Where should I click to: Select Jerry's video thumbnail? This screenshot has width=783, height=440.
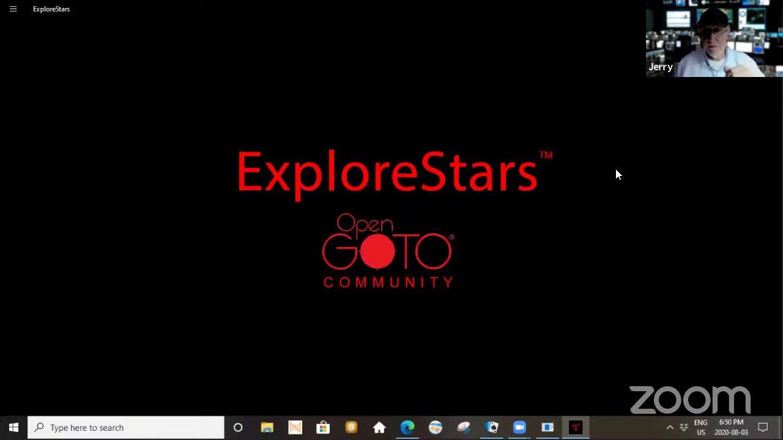714,38
